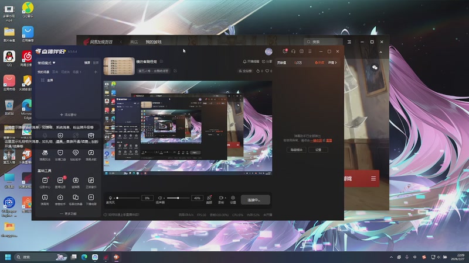This screenshot has width=469, height=263.
Task: Open Microsoft Edge from the taskbar
Action: [x=84, y=257]
